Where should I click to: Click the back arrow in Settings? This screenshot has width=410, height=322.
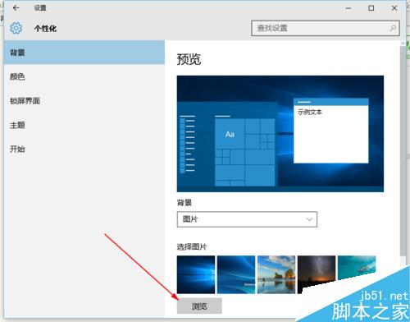16,8
